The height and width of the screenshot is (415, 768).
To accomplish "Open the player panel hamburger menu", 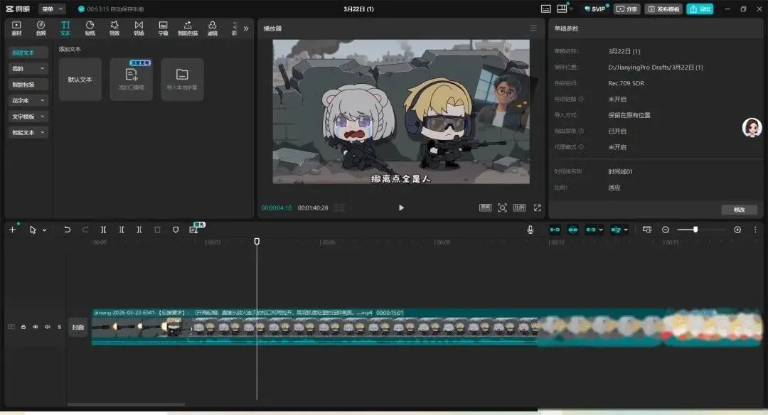I will pos(533,28).
